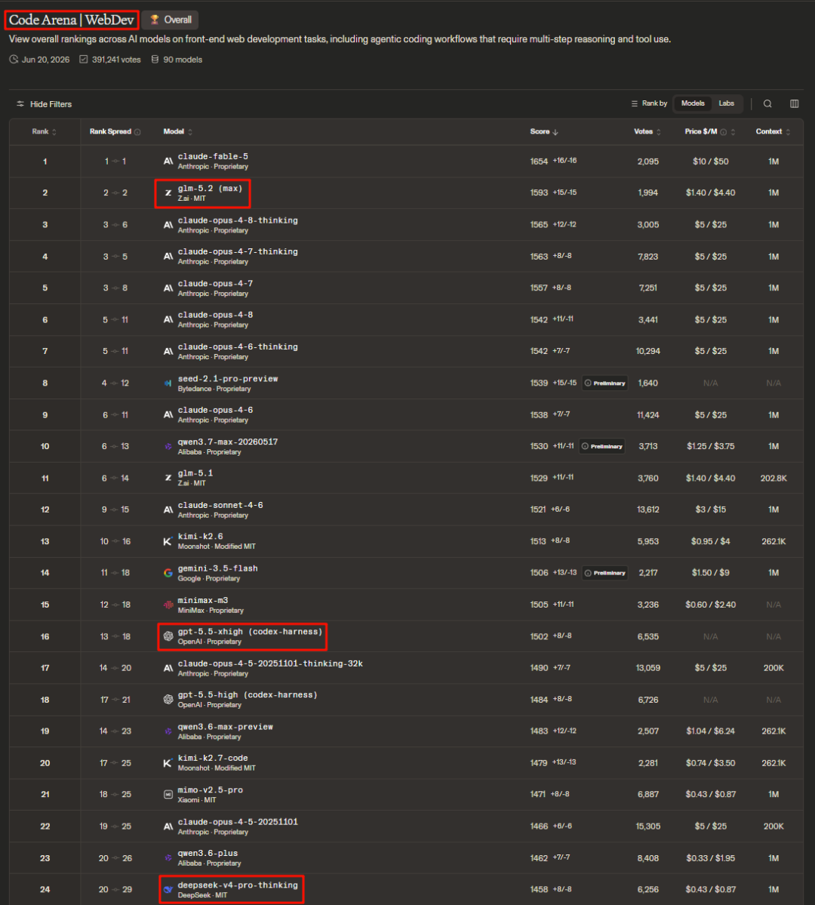This screenshot has height=905, width=815.
Task: Click the Alibaba logo beside qwen3.6-max-preview
Action: coord(168,731)
